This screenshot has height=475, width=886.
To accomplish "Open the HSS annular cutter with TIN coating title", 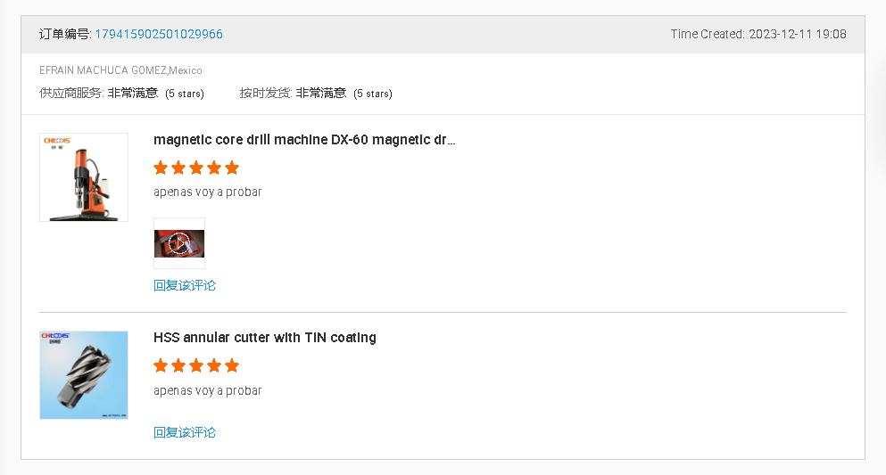I will 265,338.
